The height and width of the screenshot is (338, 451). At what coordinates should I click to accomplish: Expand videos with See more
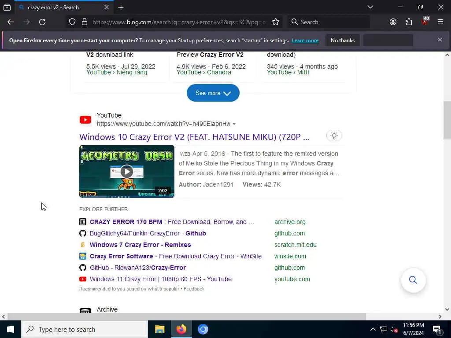click(213, 93)
